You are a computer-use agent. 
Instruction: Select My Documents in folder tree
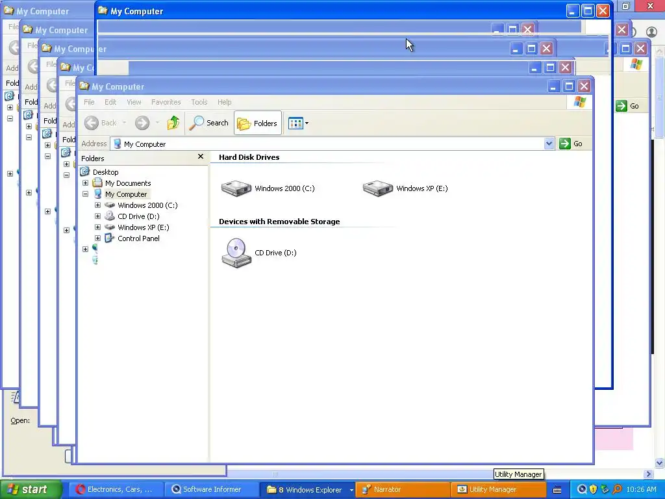coord(128,183)
